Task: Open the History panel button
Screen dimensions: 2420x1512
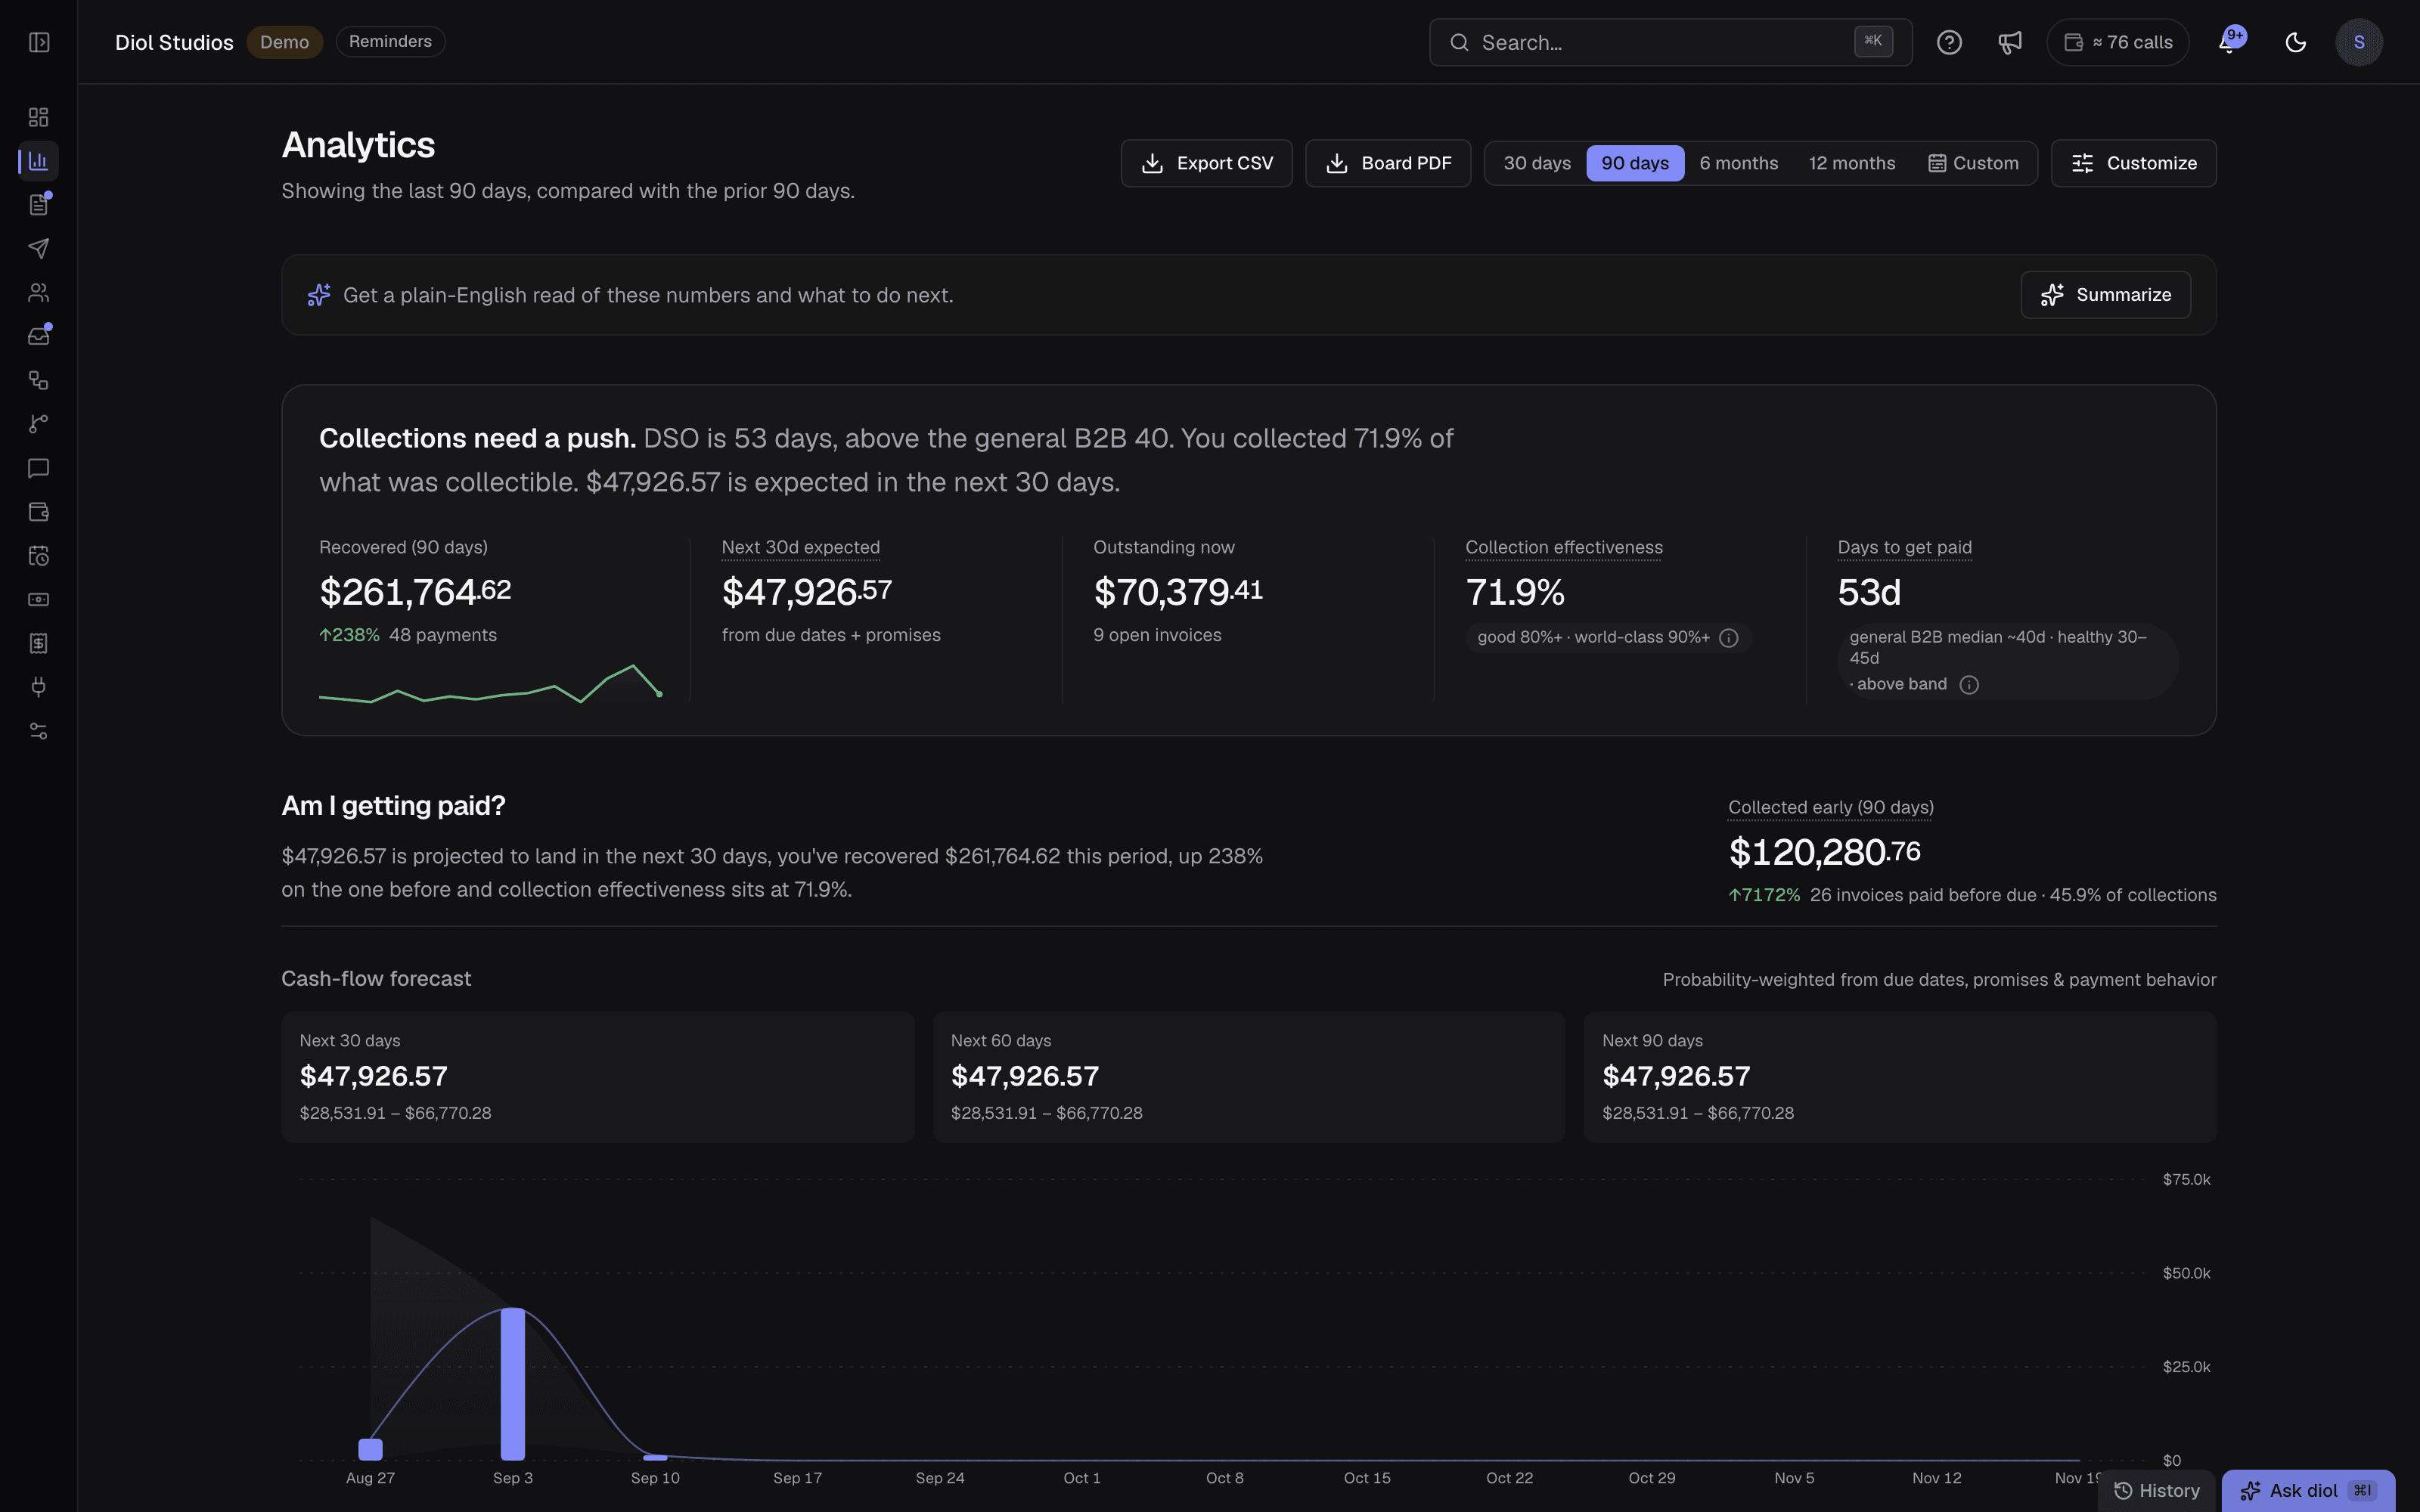Action: tap(2157, 1491)
